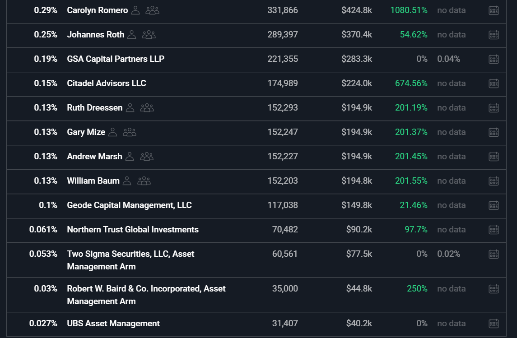Open the GSA Capital Partners LLP holder
517x338 pixels.
pos(116,59)
